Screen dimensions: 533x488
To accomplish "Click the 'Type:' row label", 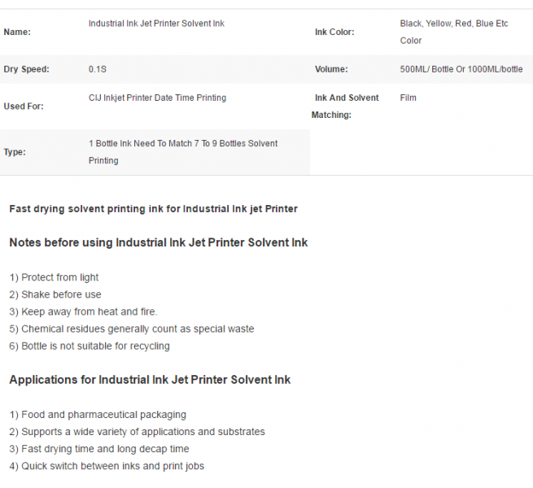I will coord(15,152).
